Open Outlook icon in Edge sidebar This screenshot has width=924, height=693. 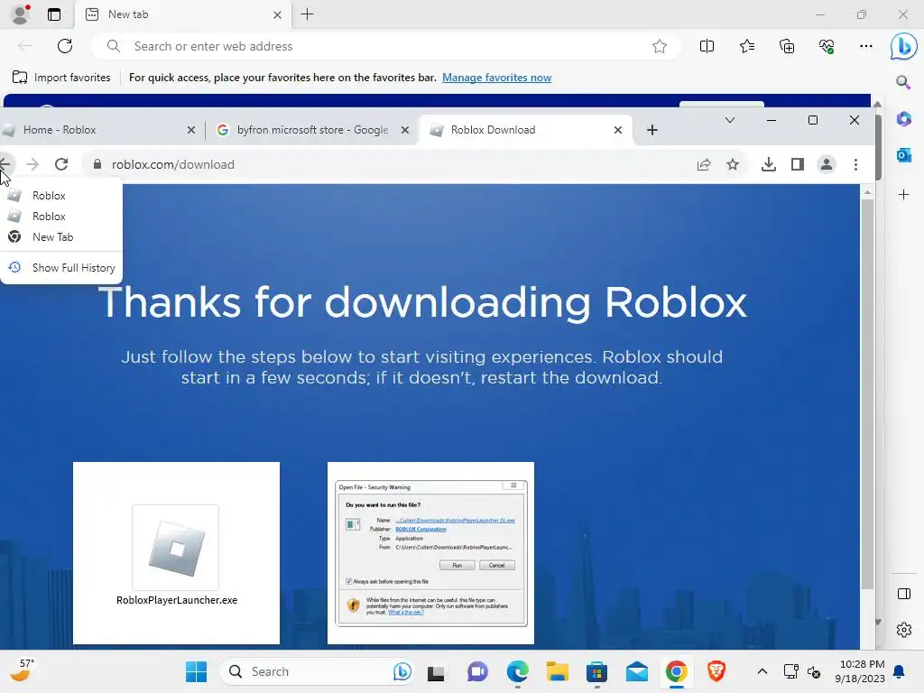point(903,155)
